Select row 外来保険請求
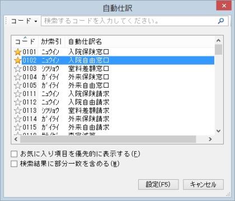The height and width of the screenshot is (201, 235). pyautogui.click(x=114, y=119)
